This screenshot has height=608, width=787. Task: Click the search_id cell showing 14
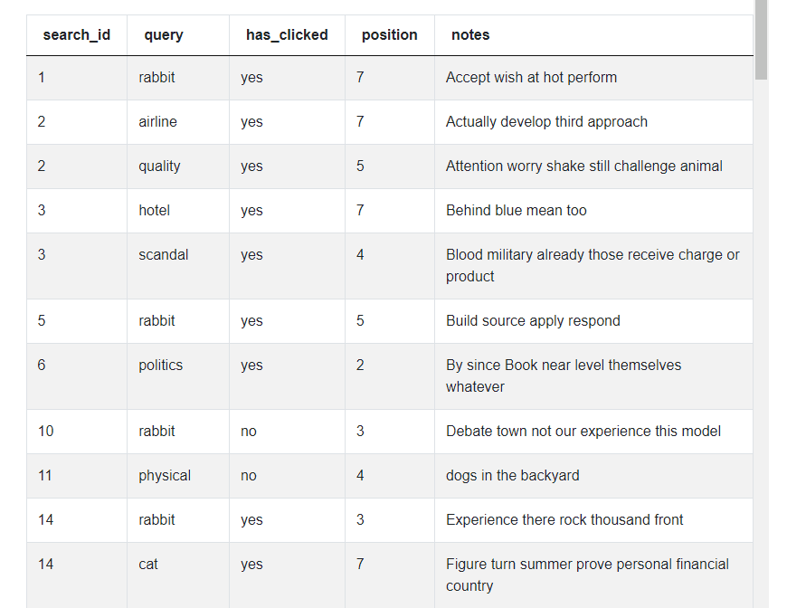(45, 519)
